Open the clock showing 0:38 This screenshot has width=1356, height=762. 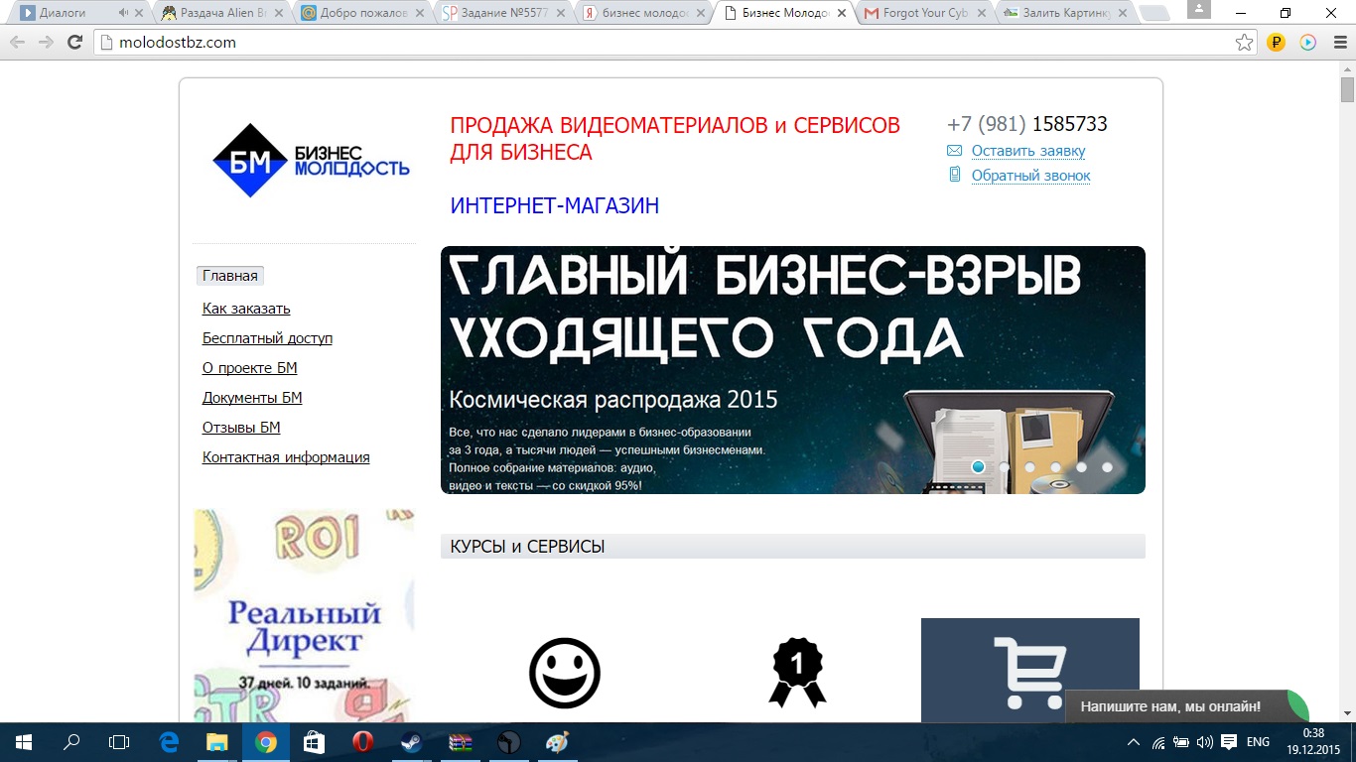pos(1313,742)
